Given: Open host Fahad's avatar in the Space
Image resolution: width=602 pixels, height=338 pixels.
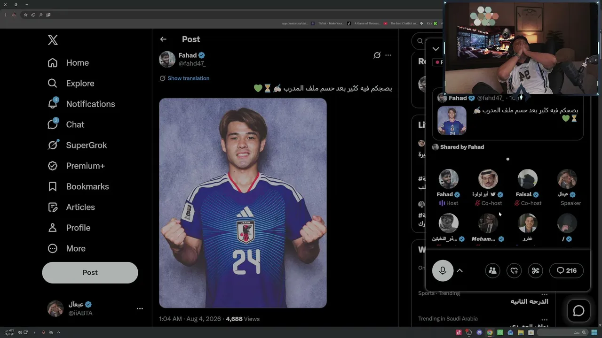Looking at the screenshot, I should point(448,179).
